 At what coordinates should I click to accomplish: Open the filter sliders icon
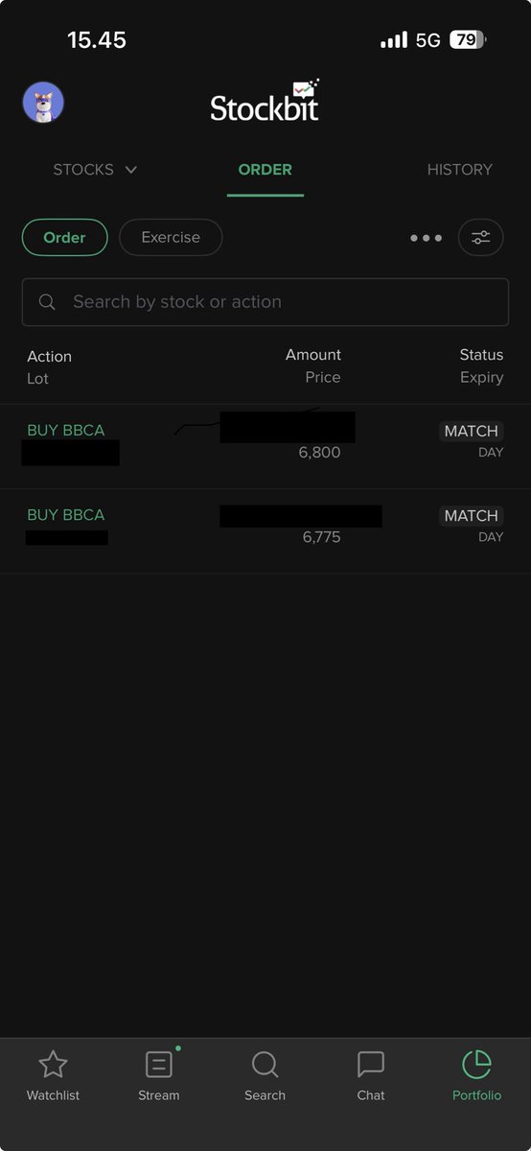pos(481,238)
